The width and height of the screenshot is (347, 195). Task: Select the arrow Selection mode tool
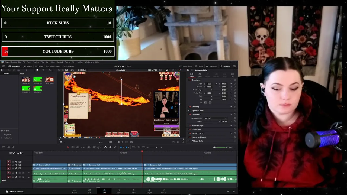(x=68, y=147)
